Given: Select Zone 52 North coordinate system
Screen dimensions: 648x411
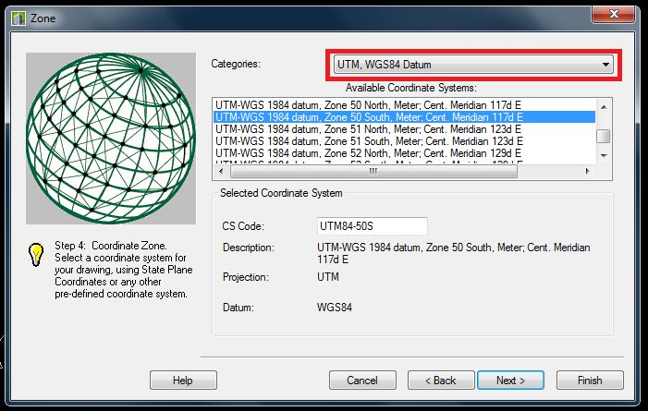Looking at the screenshot, I should click(405, 152).
